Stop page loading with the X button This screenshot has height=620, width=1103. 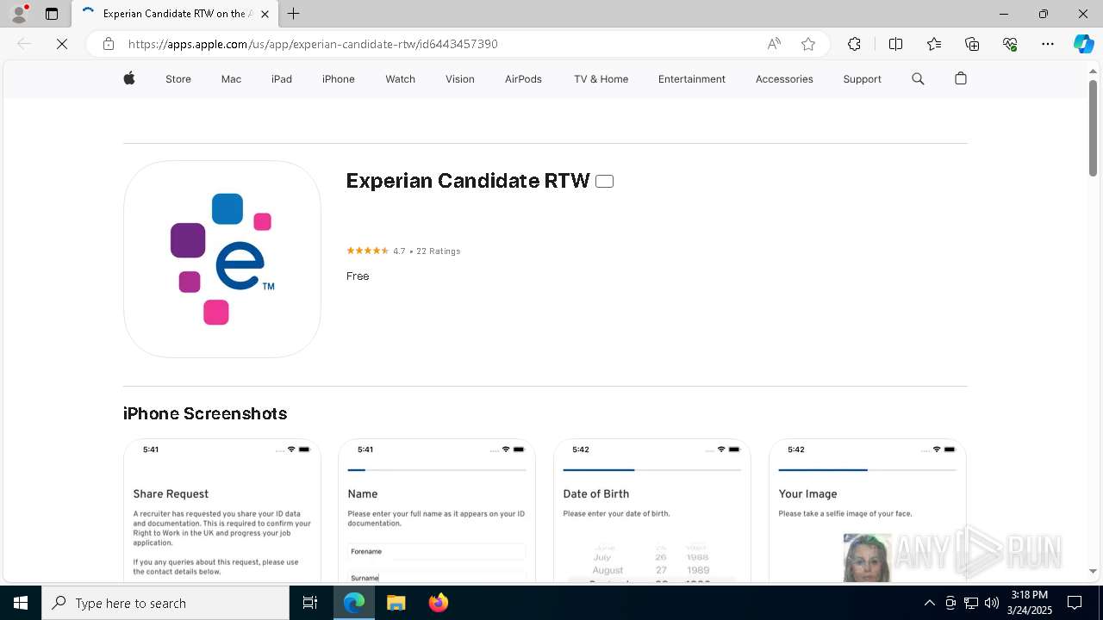(62, 44)
